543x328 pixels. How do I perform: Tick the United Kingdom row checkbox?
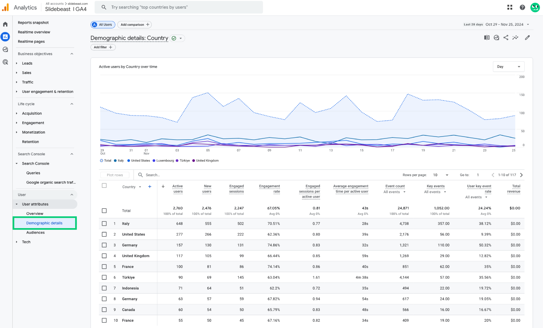pos(104,256)
